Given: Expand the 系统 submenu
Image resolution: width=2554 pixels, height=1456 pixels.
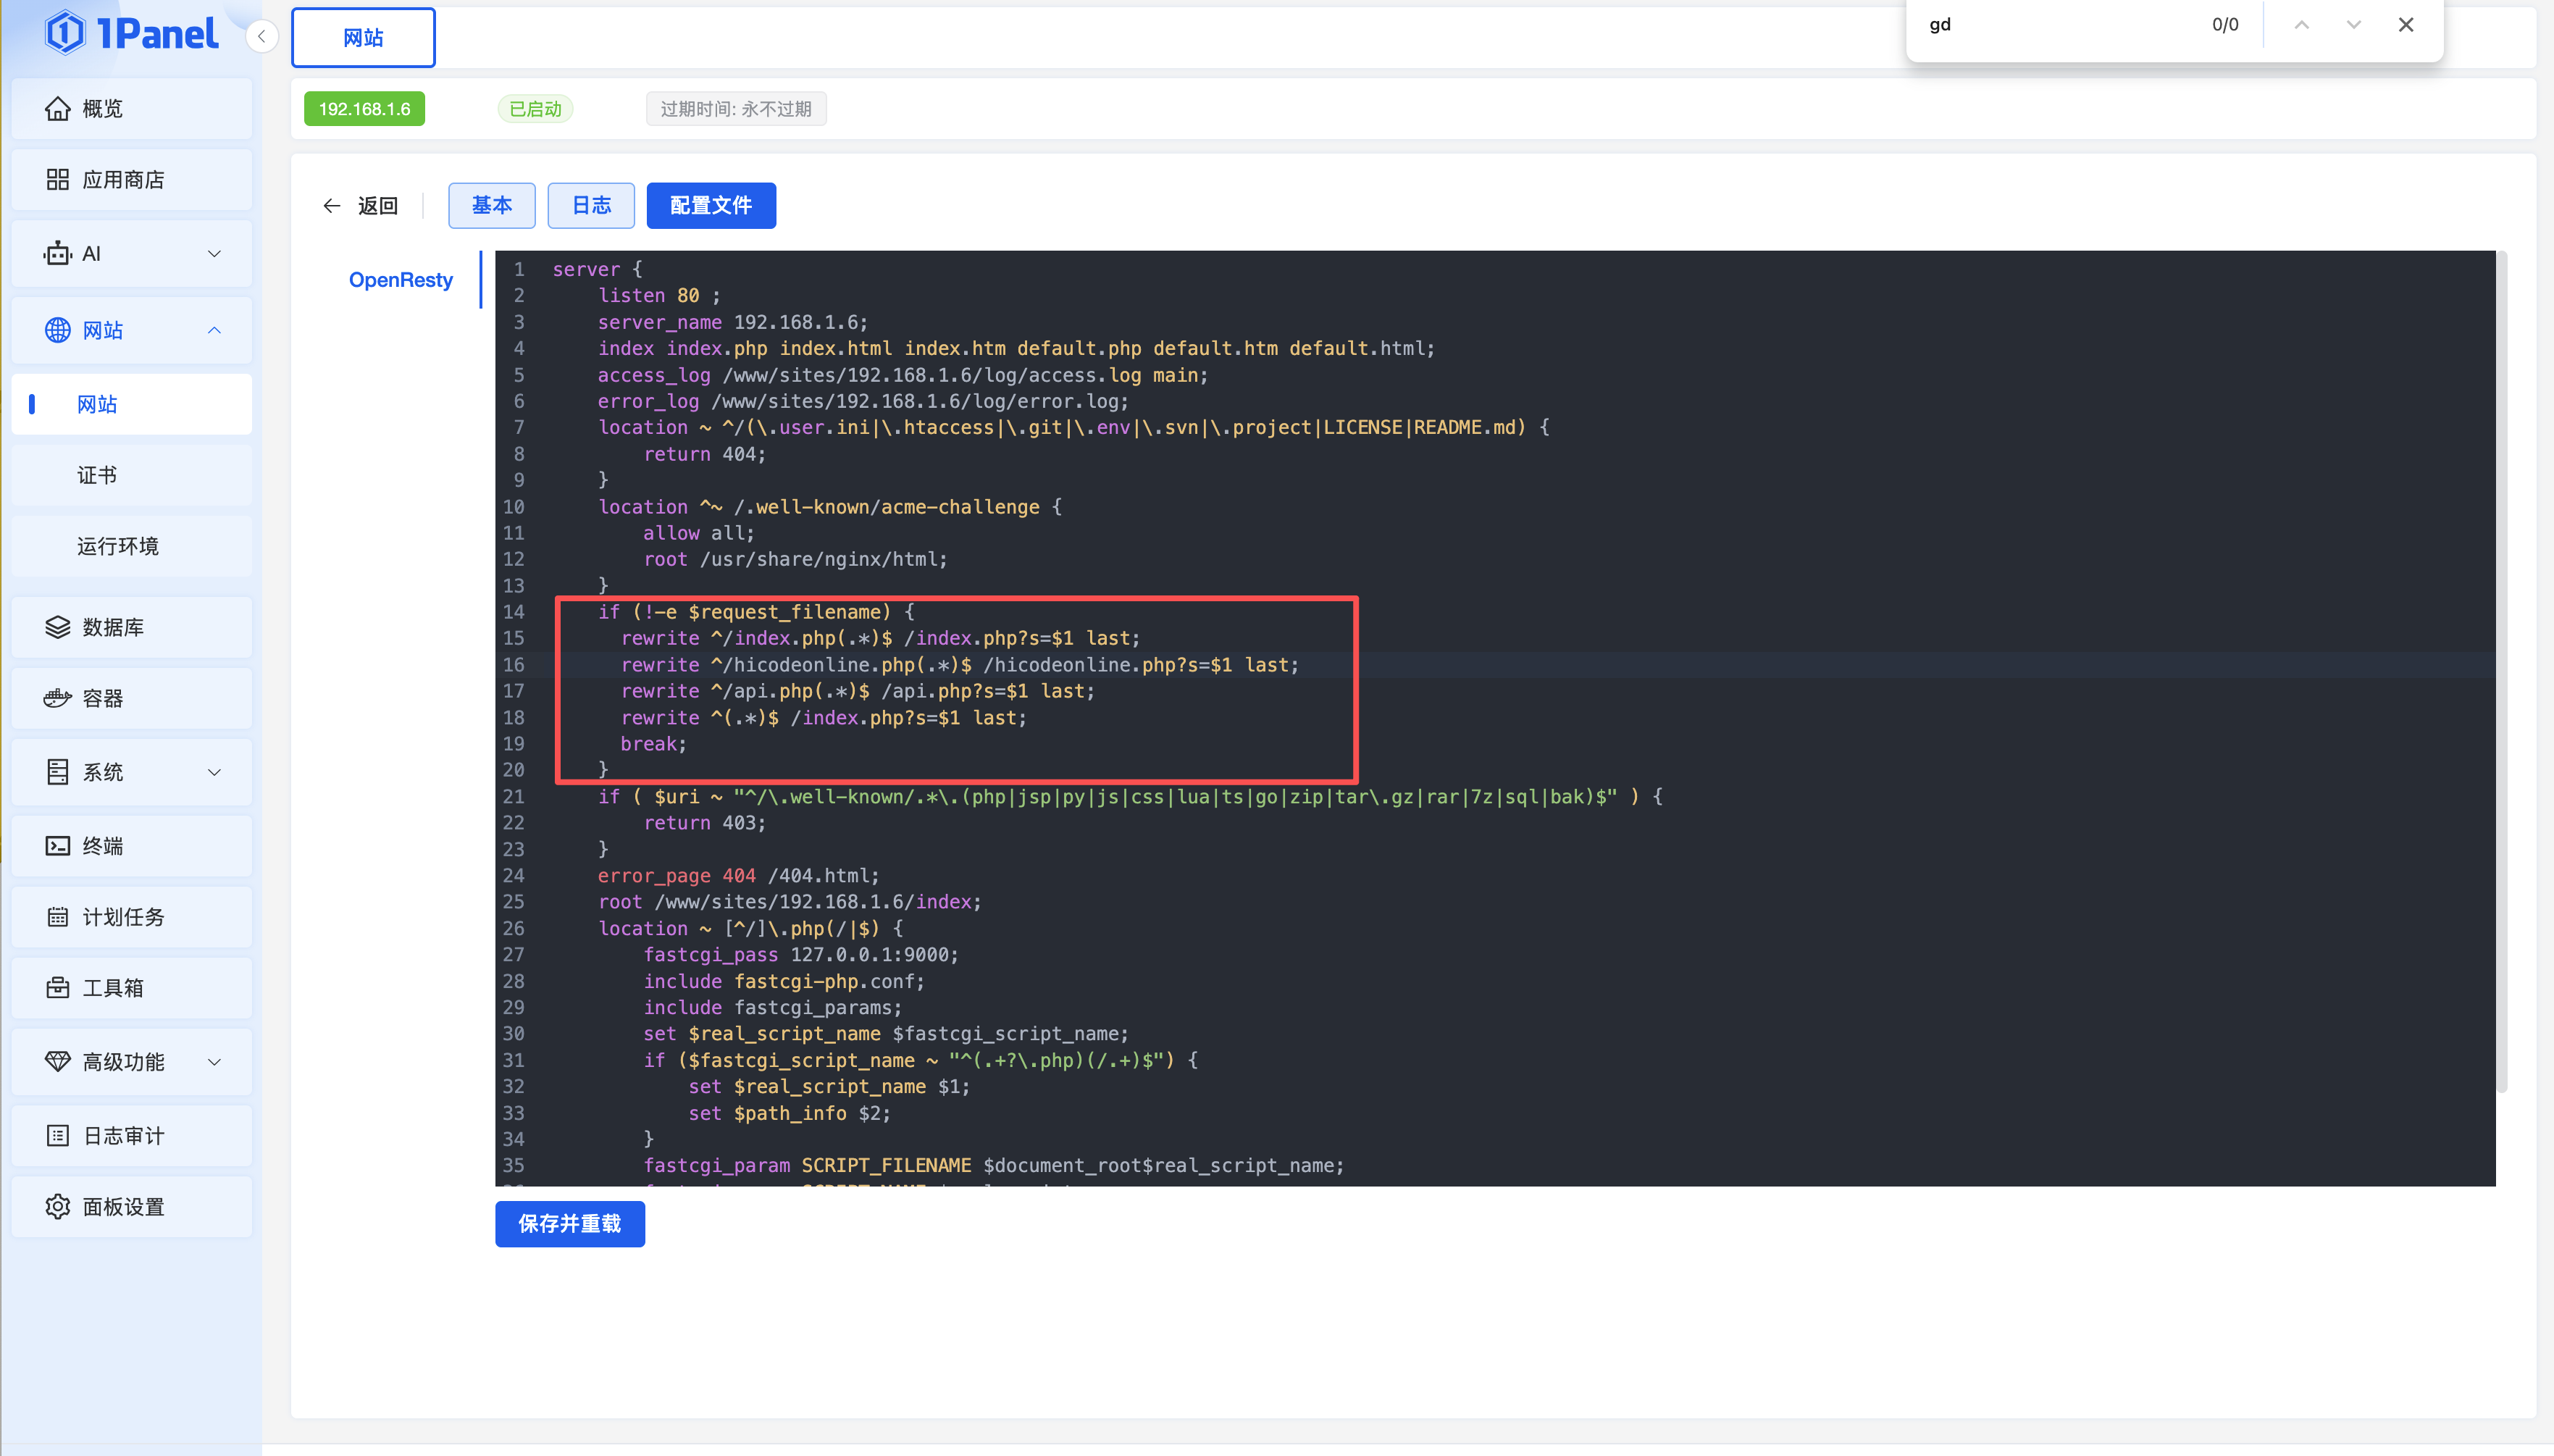Looking at the screenshot, I should 214,772.
